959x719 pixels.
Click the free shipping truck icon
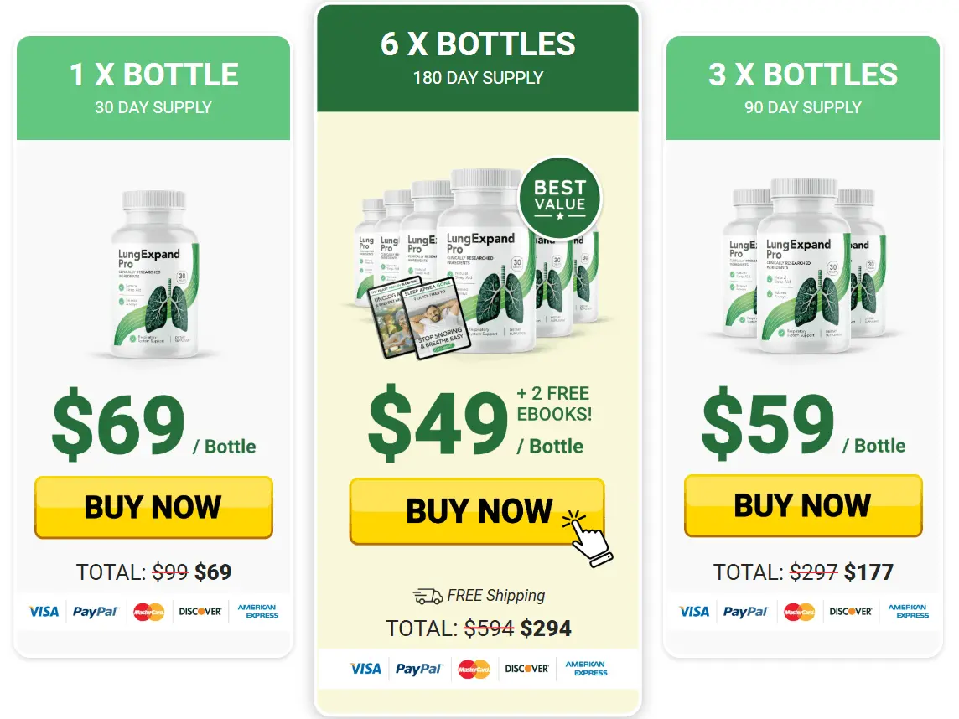tap(428, 596)
